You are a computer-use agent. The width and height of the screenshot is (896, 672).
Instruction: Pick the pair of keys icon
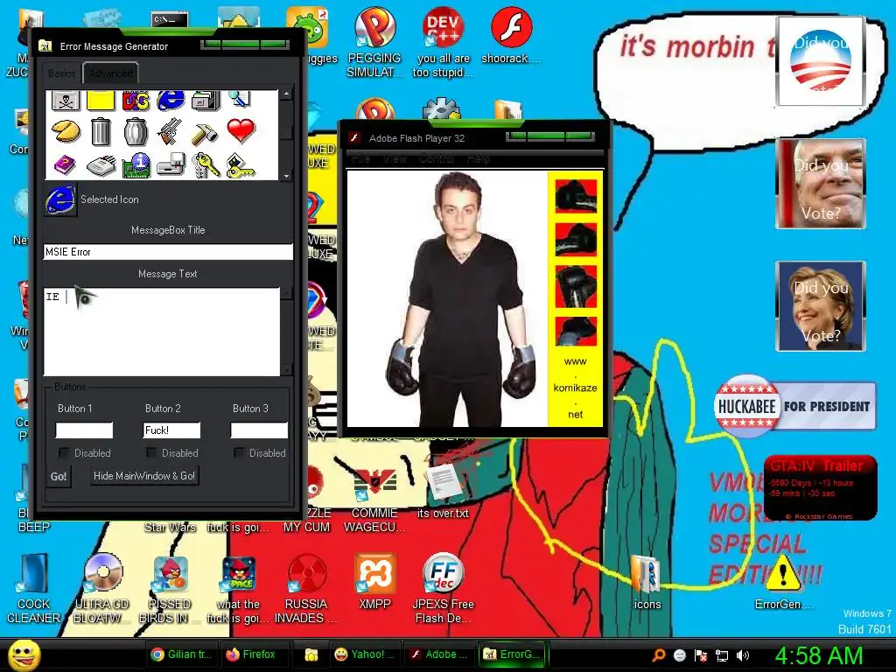205,165
